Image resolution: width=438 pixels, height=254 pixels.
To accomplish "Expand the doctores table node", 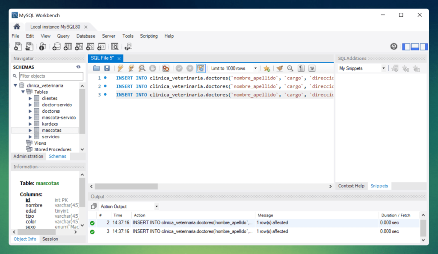I will [x=30, y=111].
